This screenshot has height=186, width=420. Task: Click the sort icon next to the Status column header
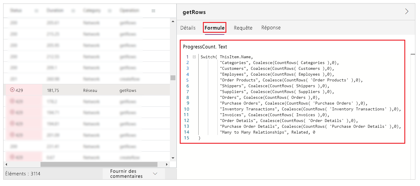coord(36,11)
